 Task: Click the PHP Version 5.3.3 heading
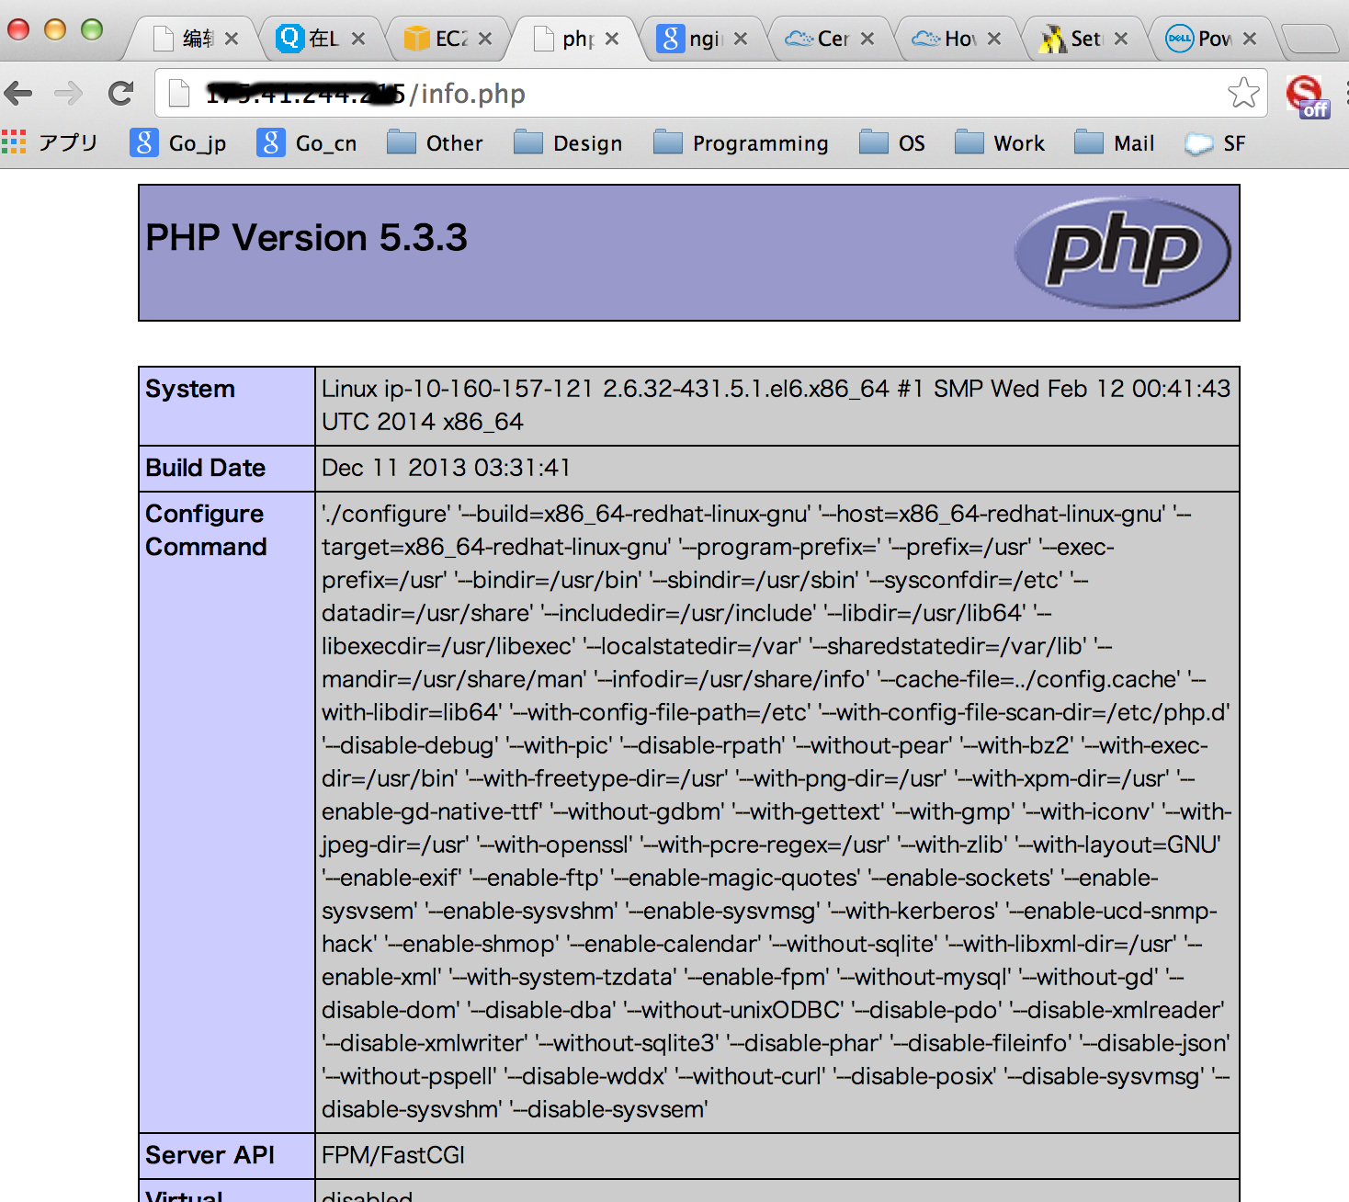coord(307,238)
